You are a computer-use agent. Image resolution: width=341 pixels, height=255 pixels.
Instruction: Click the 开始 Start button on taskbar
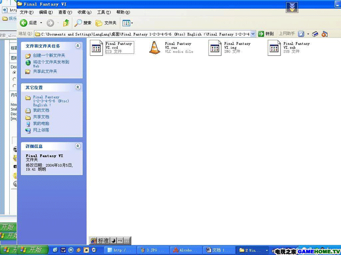tap(33, 250)
